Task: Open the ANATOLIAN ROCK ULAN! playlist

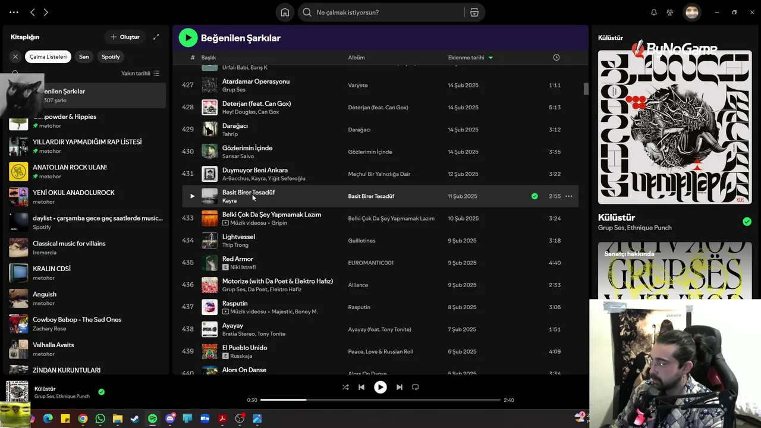Action: 87,172
